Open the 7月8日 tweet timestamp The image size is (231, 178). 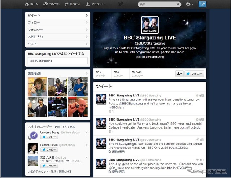coord(200,140)
